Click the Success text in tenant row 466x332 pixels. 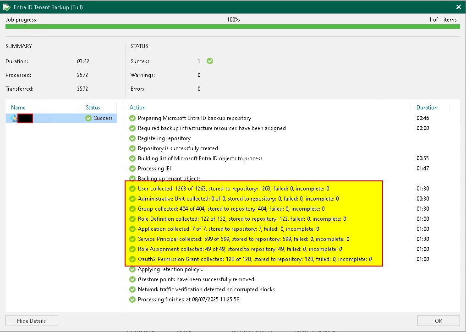[x=103, y=118]
